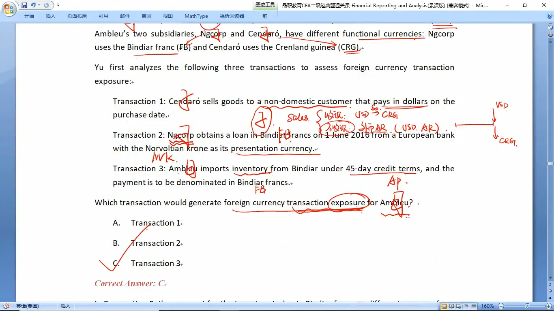Click answer option 'Transaction 1'
The height and width of the screenshot is (311, 554).
click(x=155, y=223)
